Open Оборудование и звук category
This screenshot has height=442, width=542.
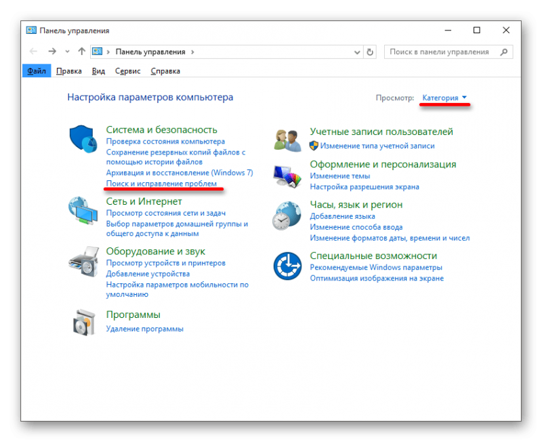point(156,251)
